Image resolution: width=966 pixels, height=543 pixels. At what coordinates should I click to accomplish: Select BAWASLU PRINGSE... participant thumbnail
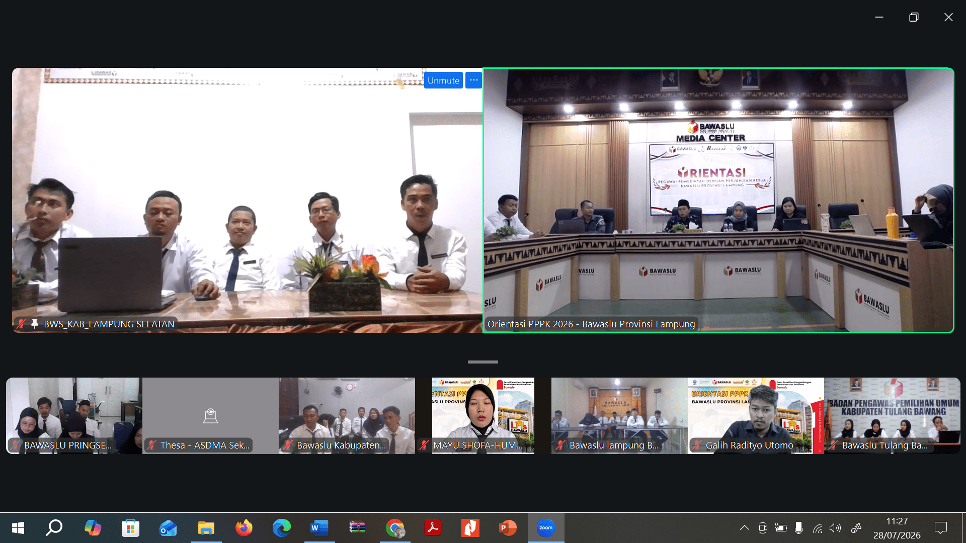coord(74,416)
